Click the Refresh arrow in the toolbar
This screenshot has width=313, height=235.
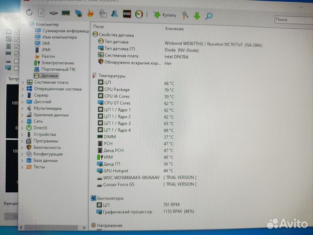29,13
